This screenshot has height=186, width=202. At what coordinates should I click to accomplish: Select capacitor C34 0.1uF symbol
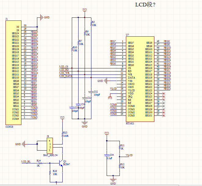tap(107, 155)
